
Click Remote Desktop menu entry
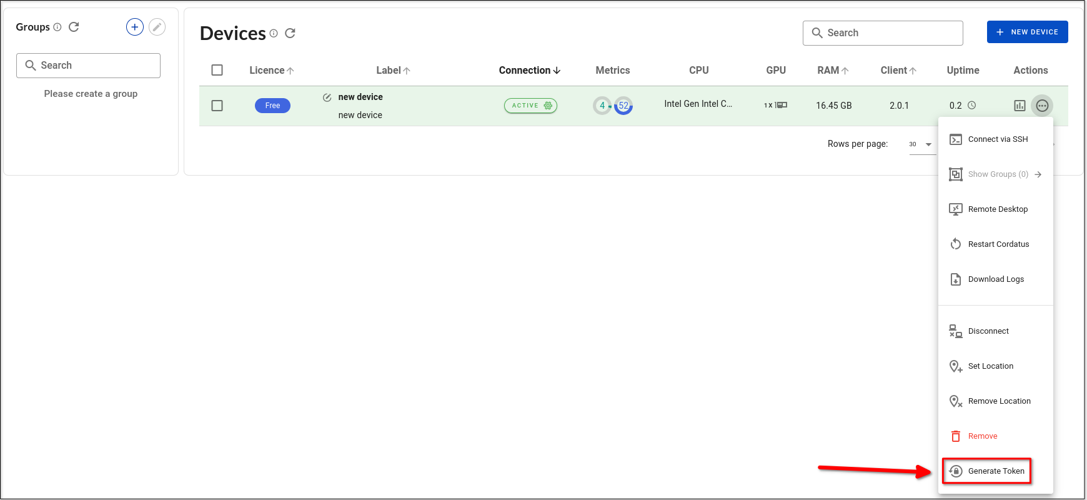[x=997, y=209]
